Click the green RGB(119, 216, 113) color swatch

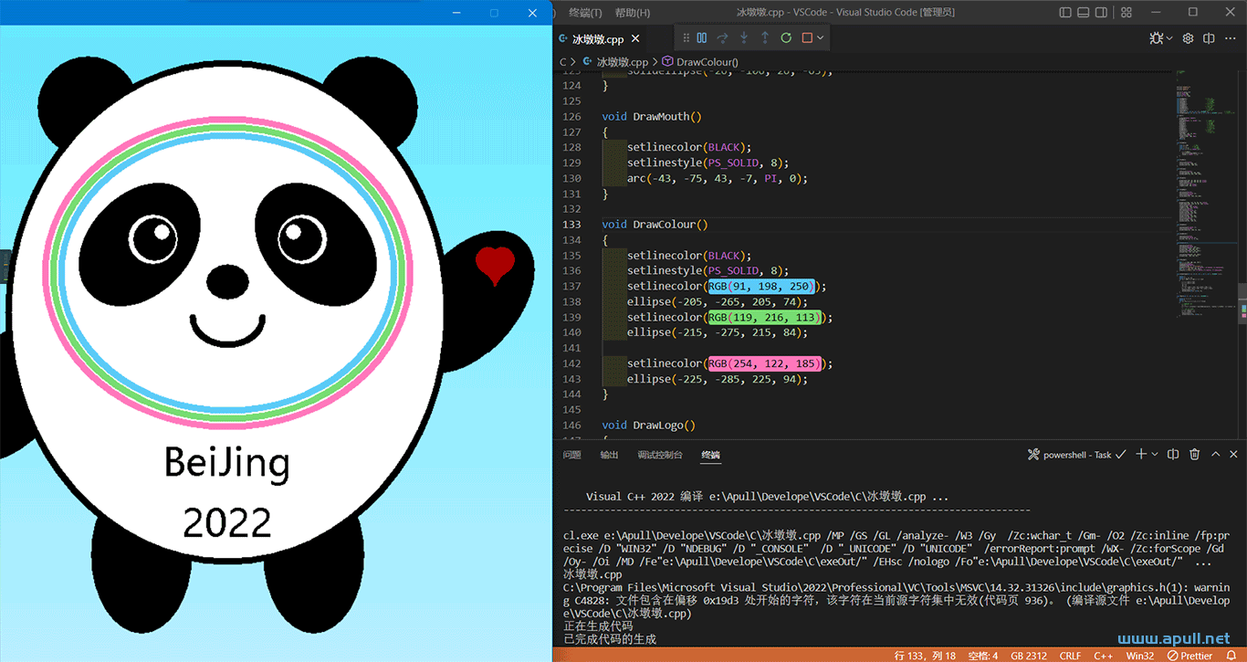(x=765, y=317)
